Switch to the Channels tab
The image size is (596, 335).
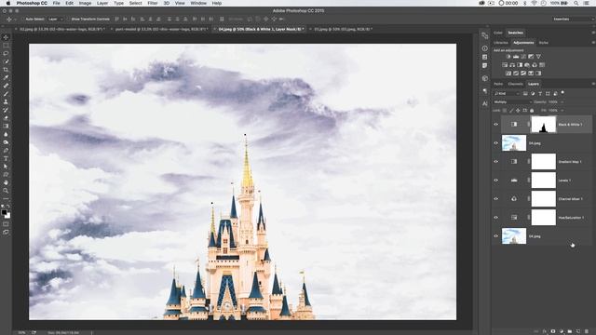pyautogui.click(x=515, y=84)
